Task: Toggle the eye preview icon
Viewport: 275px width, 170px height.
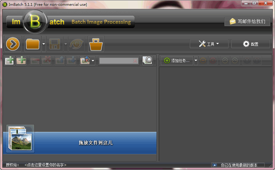Action: [76, 44]
